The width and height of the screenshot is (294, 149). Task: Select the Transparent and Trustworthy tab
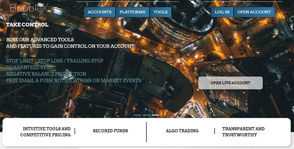click(x=243, y=132)
